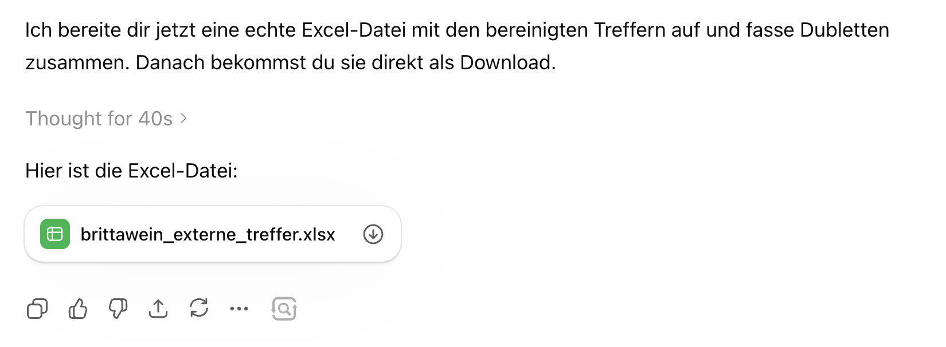
Task: Click the "Hier ist die Excel-Datei:" text
Action: pyautogui.click(x=131, y=171)
